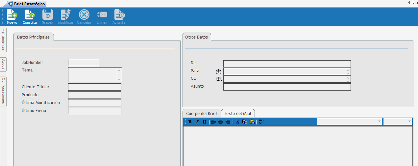Click the cut scissors icon
Image resolution: width=418 pixels, height=166 pixels.
237,122
